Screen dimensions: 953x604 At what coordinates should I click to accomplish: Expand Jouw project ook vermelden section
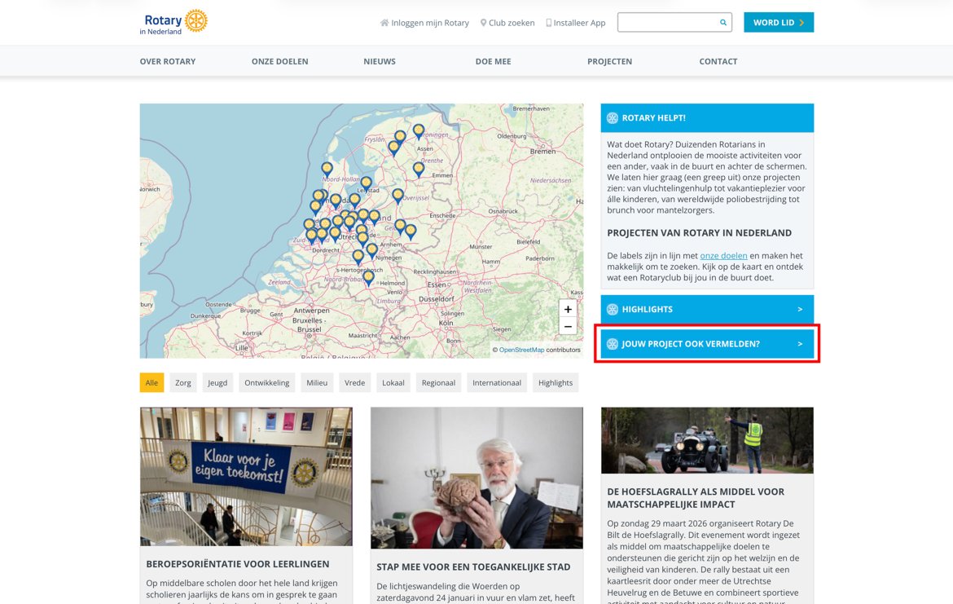(x=706, y=344)
